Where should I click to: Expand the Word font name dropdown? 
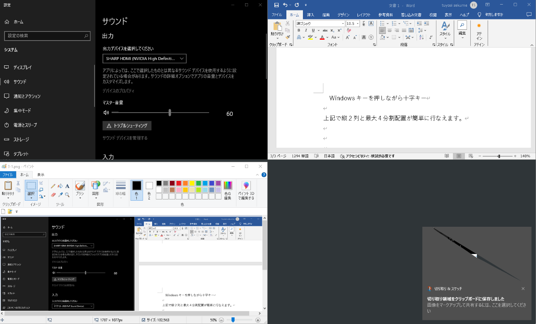click(x=342, y=24)
